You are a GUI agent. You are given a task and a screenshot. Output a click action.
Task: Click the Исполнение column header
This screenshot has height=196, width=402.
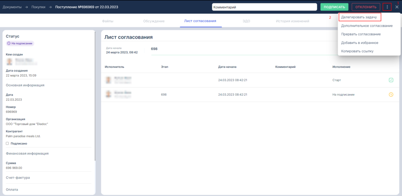coord(342,67)
